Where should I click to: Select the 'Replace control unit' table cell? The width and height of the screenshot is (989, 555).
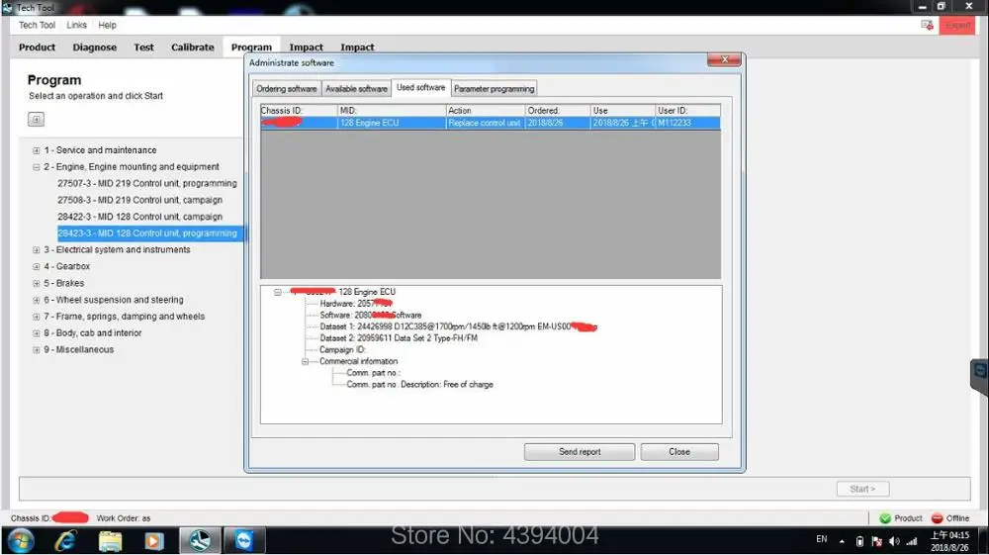485,123
